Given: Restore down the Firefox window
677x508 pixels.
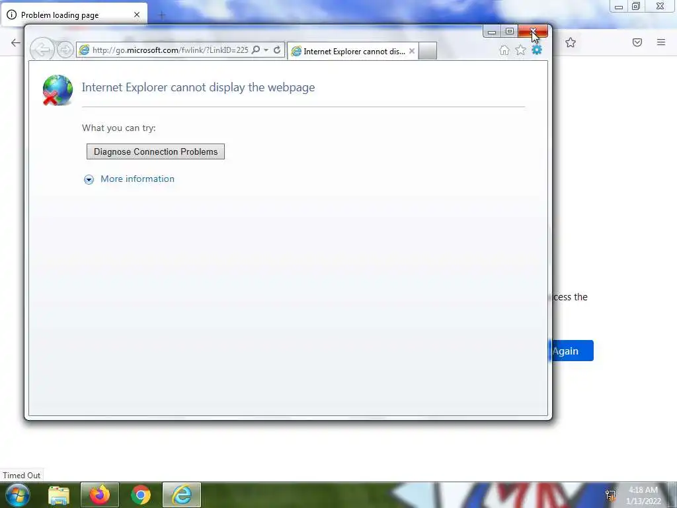Looking at the screenshot, I should (636, 7).
